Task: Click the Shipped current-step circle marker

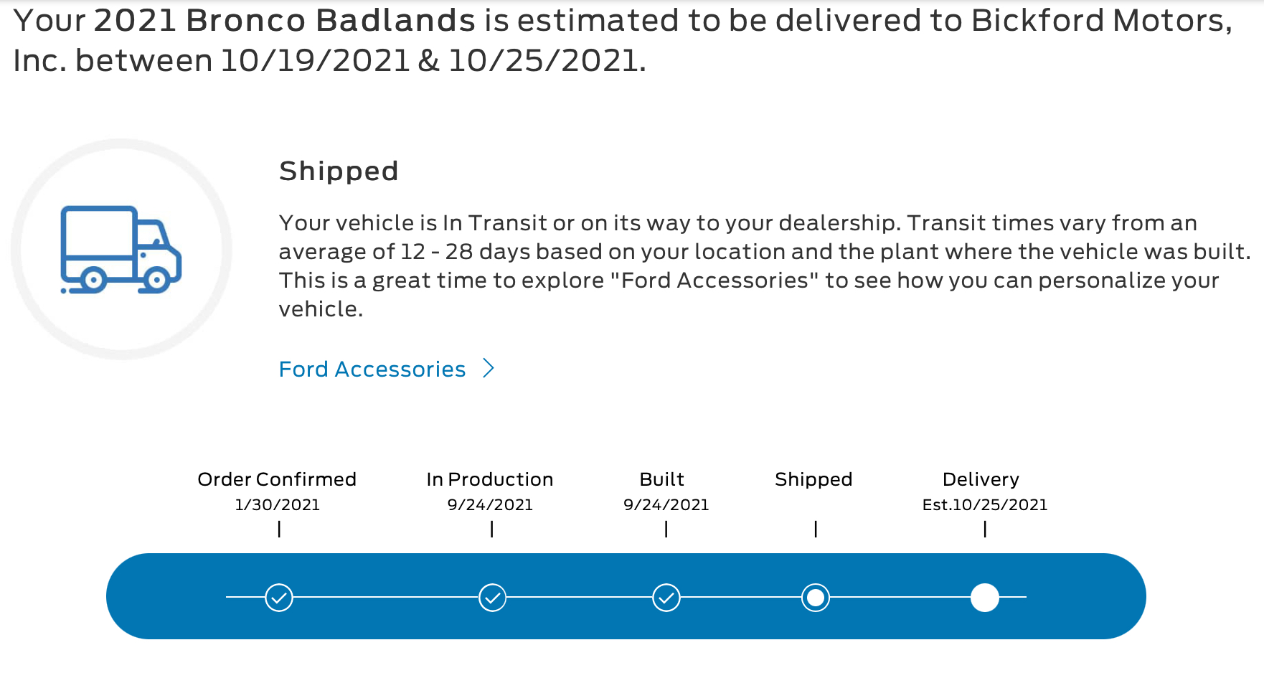Action: [x=816, y=597]
